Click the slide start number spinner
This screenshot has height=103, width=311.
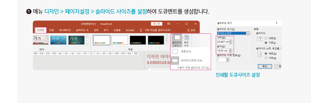click(x=228, y=59)
